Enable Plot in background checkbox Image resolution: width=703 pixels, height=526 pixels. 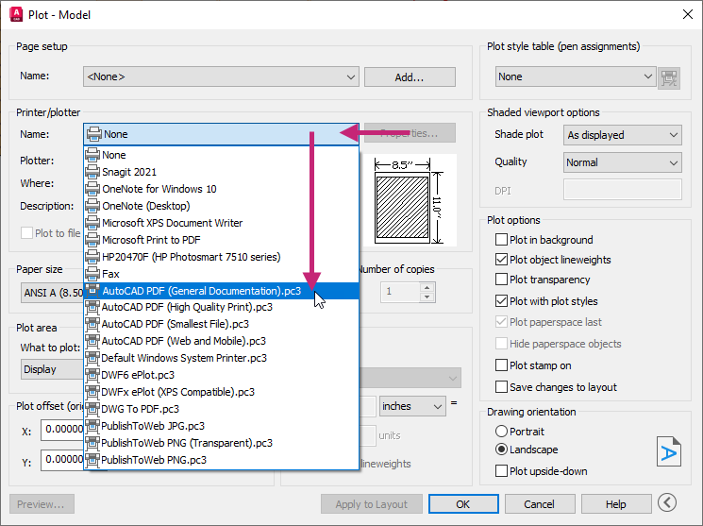pyautogui.click(x=501, y=240)
